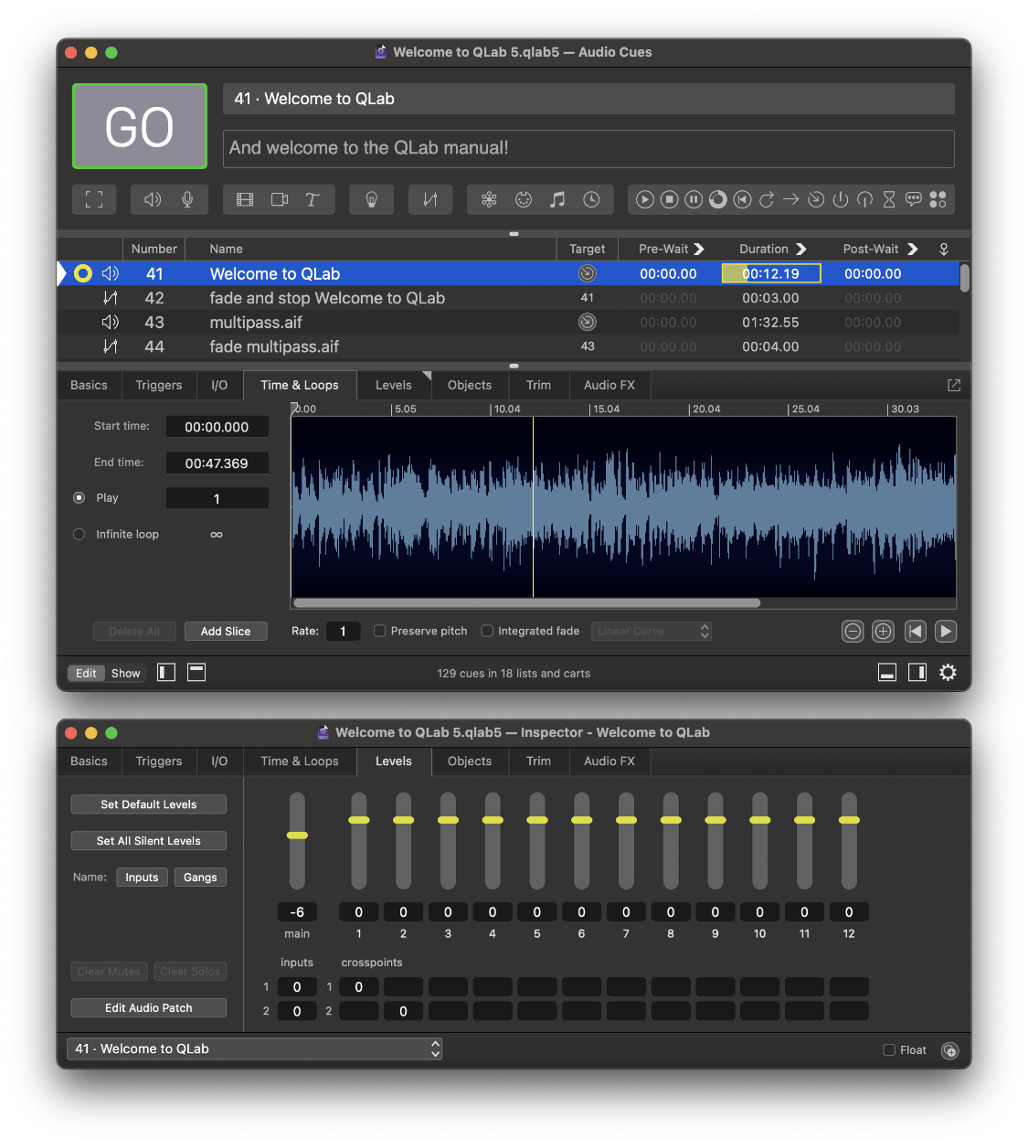Viewport: 1028px width, 1139px height.
Task: Open the cue selector dropdown in Inspector
Action: tap(255, 1049)
